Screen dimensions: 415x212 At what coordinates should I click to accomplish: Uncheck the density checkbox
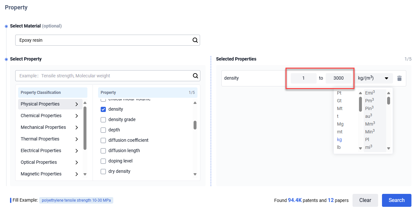click(103, 109)
